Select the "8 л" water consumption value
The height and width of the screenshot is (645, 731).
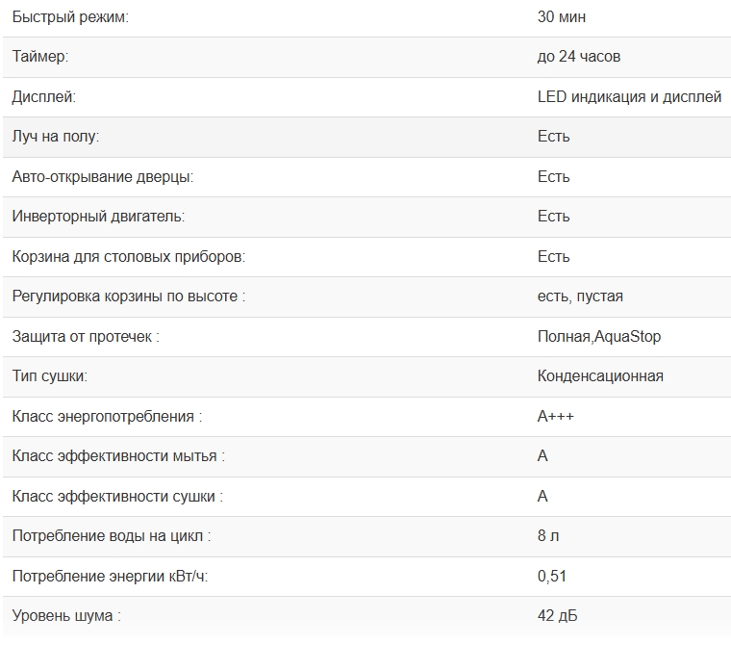point(548,536)
